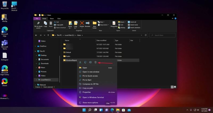This screenshot has height=113, width=213.
Task: Click the Copy icon in context menu
Action: click(85, 62)
